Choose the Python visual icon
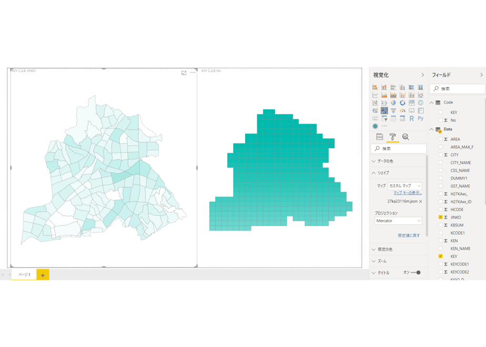Screen dimensions: 486x347 coord(421,118)
